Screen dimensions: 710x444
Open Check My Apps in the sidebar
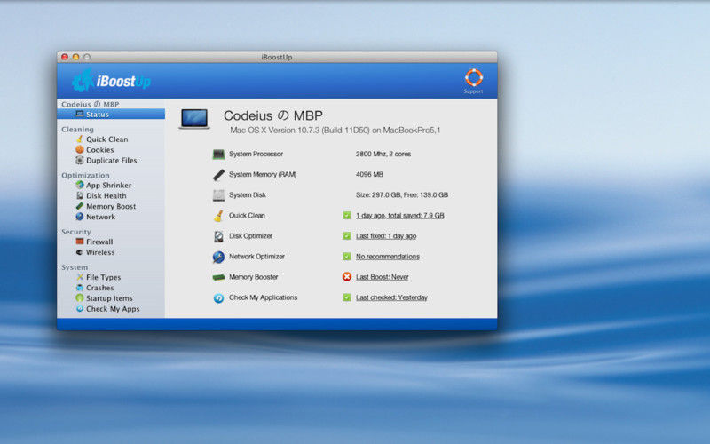[x=113, y=309]
